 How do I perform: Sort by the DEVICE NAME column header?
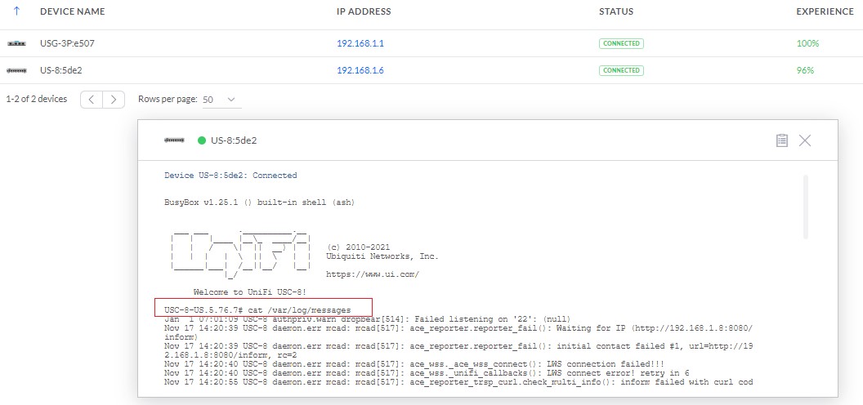coord(72,11)
